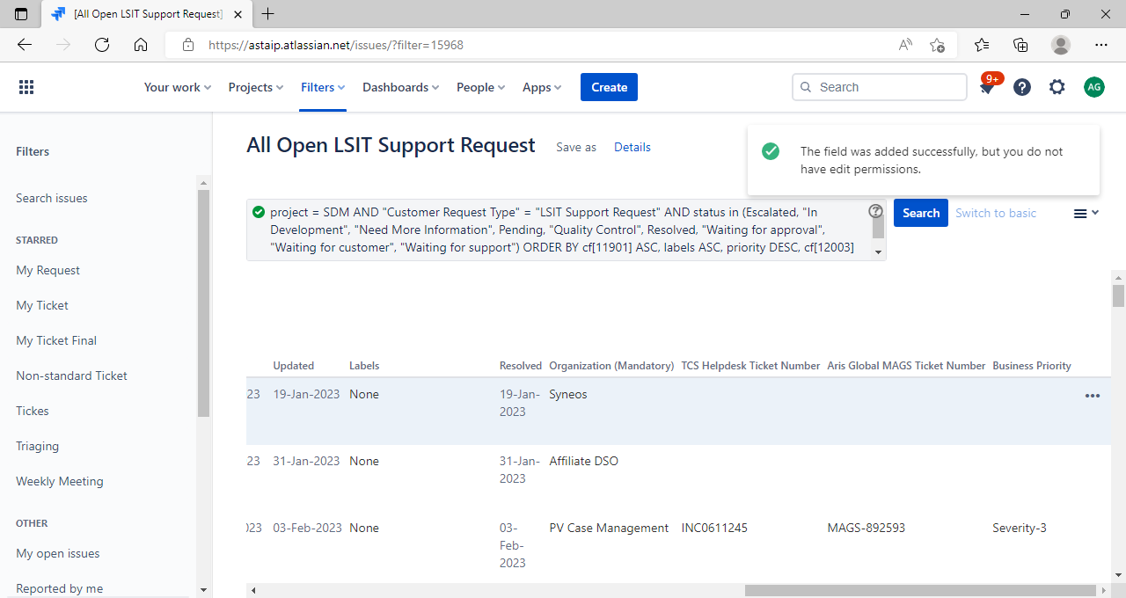Select the Severity-3 cell
The image size is (1126, 598).
(x=1020, y=528)
